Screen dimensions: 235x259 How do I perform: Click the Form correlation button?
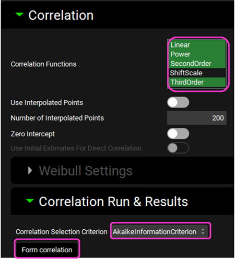tap(47, 250)
